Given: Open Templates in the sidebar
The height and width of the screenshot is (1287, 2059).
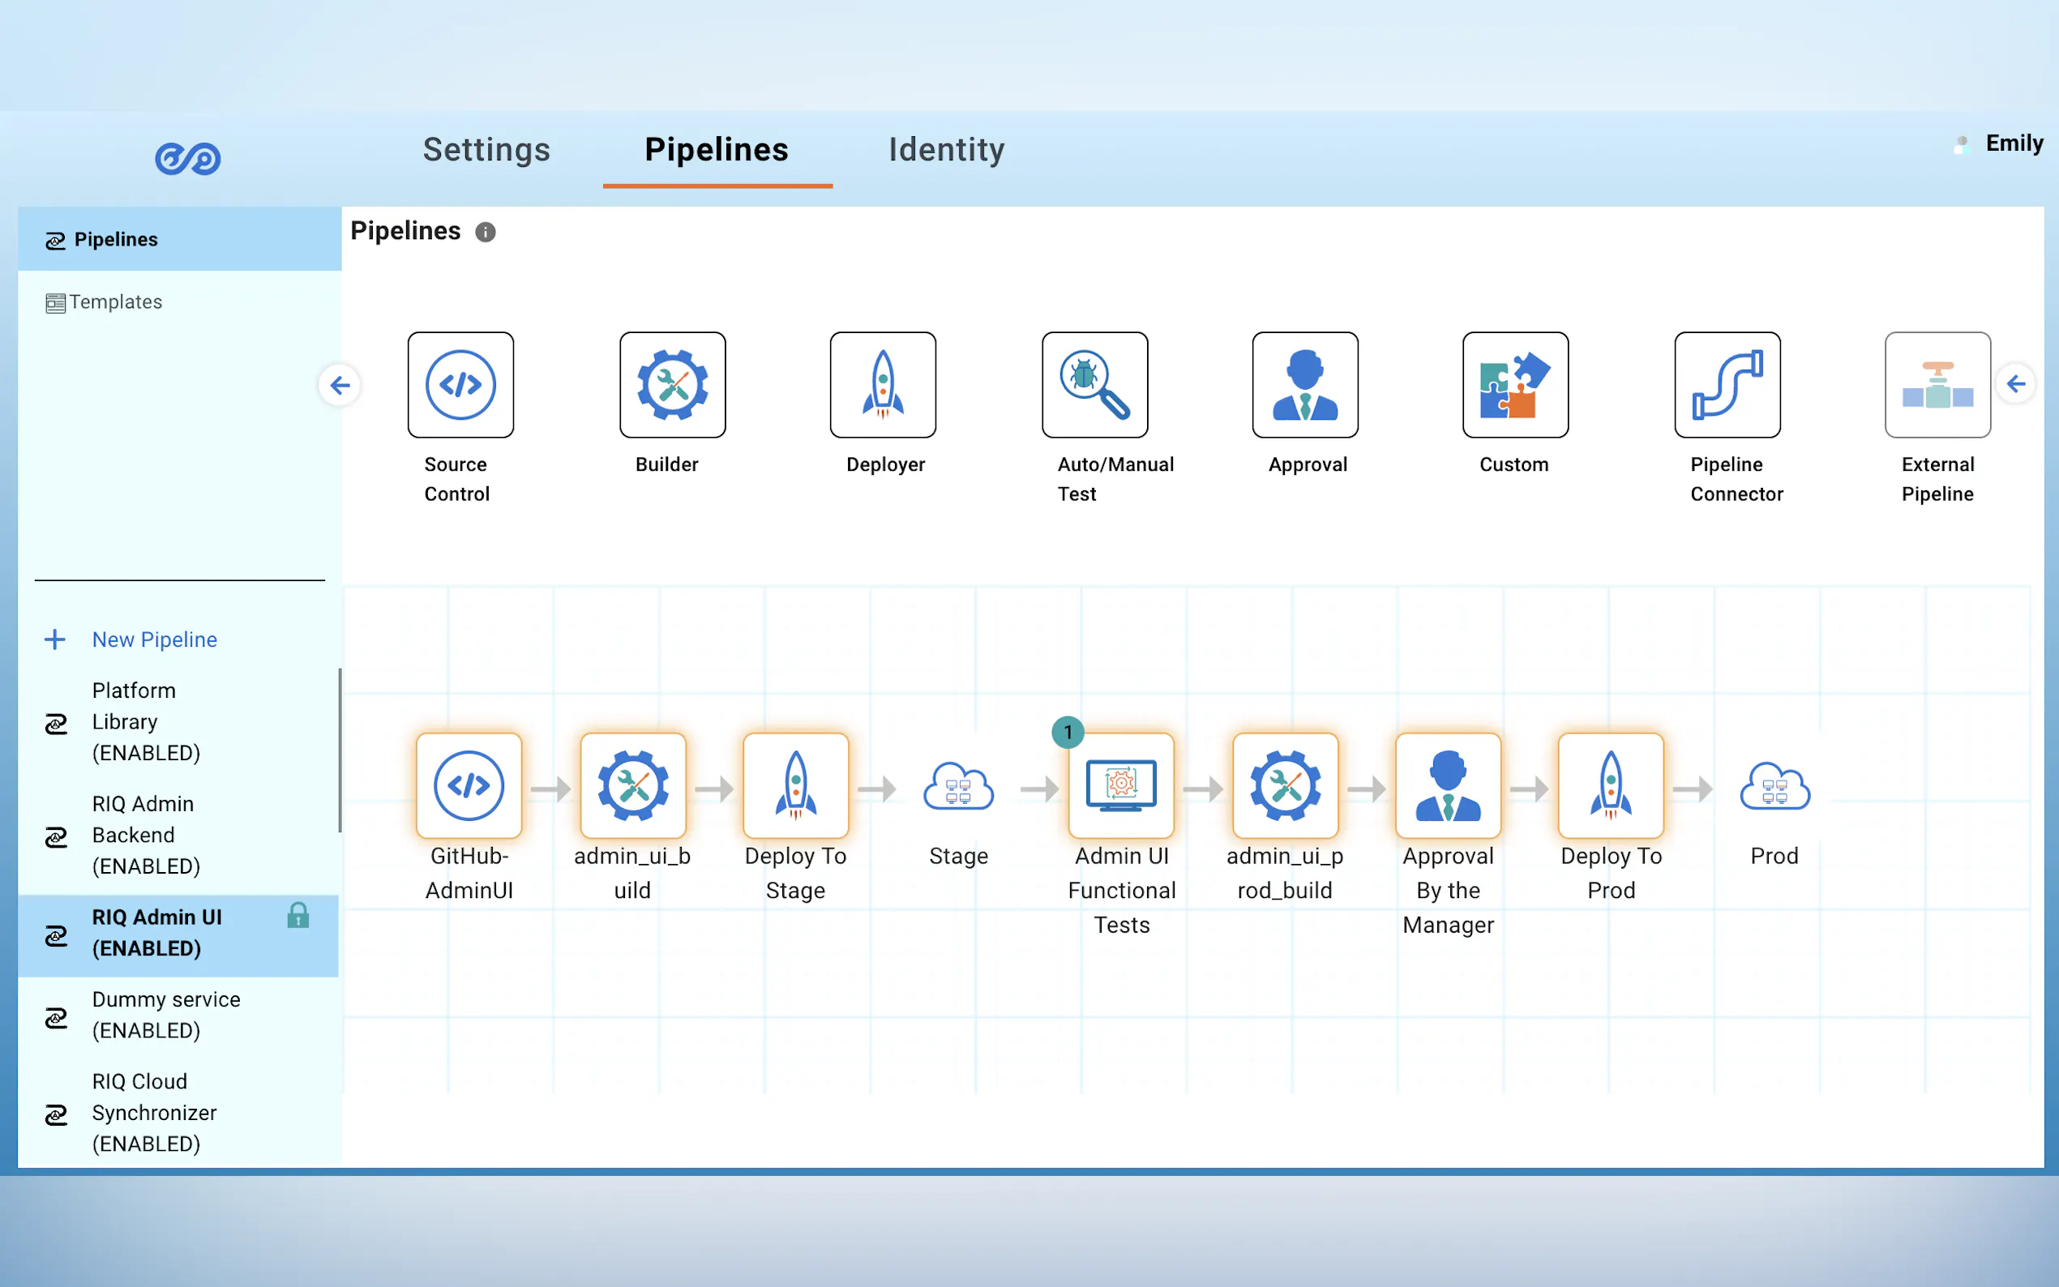Looking at the screenshot, I should coord(115,302).
